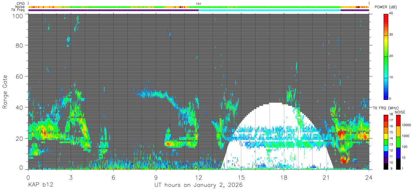The height and width of the screenshot is (192, 415).
Task: Click the "POWER (dB)" colorbar title
Action: pyautogui.click(x=386, y=7)
